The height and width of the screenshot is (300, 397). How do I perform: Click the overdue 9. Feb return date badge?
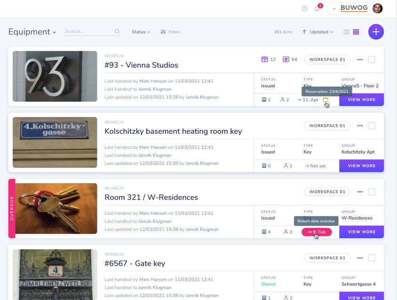317,232
